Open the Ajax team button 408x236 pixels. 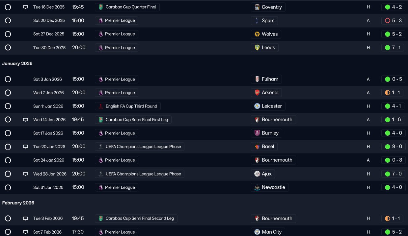(263, 174)
